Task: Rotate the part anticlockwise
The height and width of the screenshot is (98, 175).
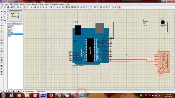Action: point(5,14)
